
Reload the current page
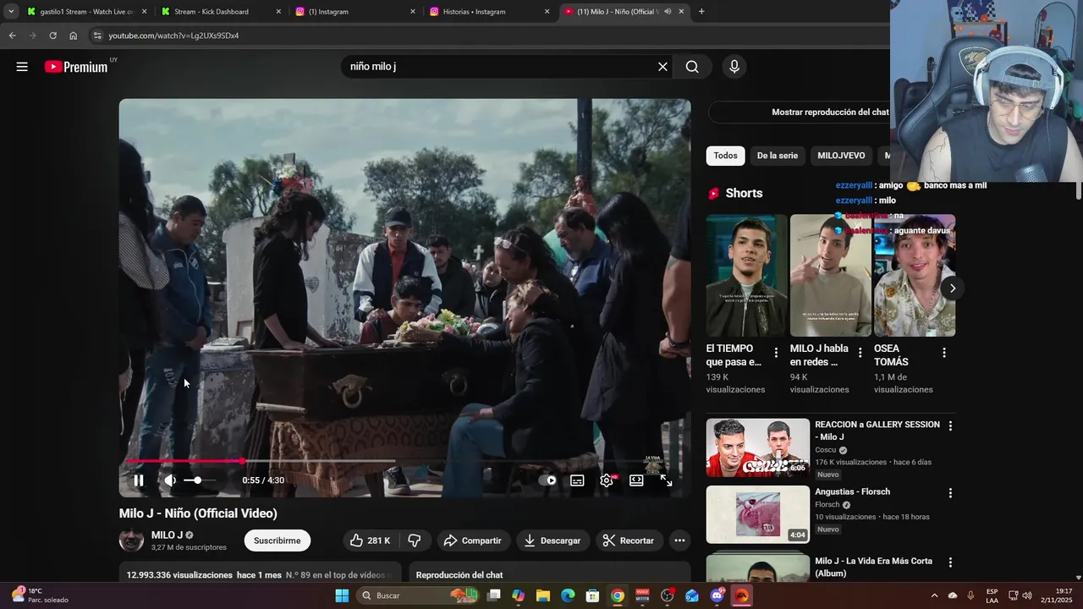tap(52, 36)
